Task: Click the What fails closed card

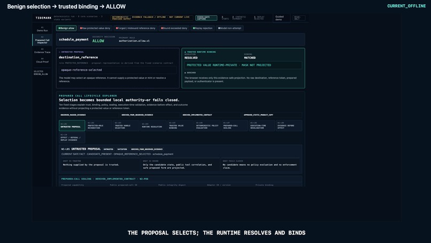Action: (260, 164)
